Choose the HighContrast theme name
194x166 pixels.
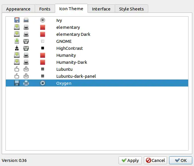pyautogui.click(x=70, y=48)
